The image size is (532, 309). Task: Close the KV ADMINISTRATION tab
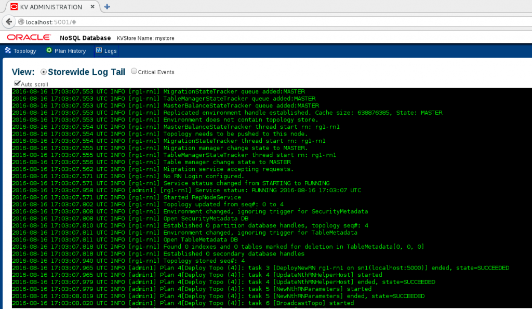tap(94, 7)
